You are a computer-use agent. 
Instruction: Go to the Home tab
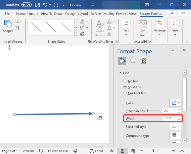pos(21,14)
